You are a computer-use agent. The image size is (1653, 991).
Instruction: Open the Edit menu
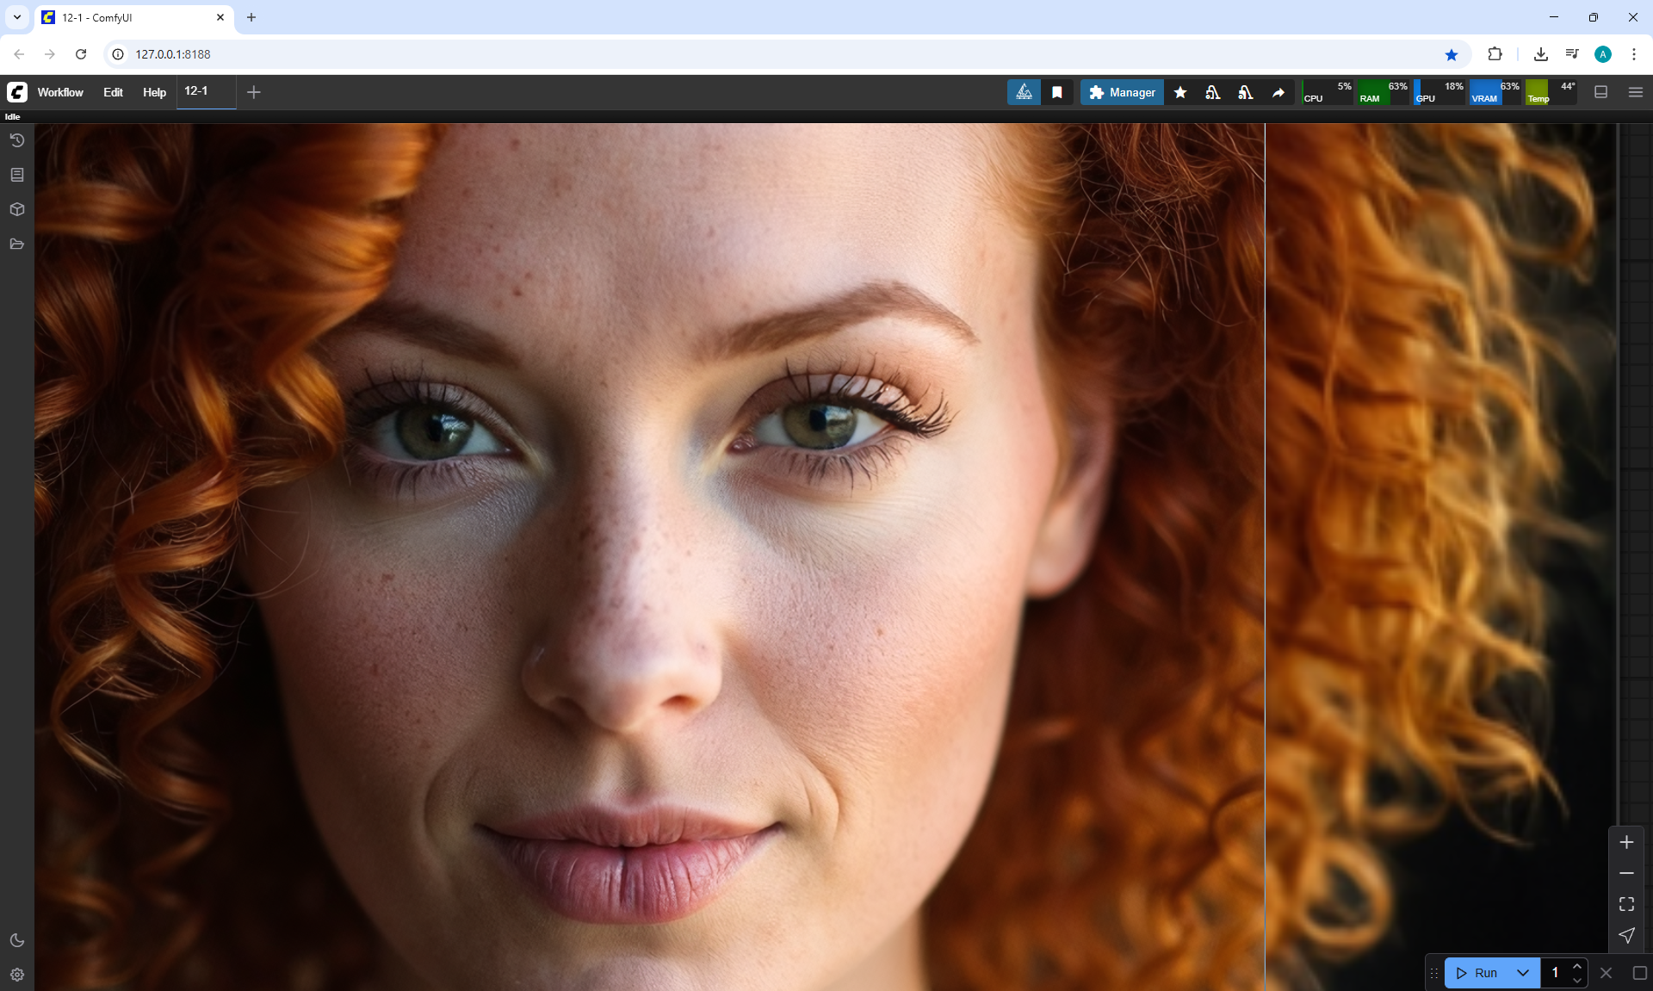[113, 92]
